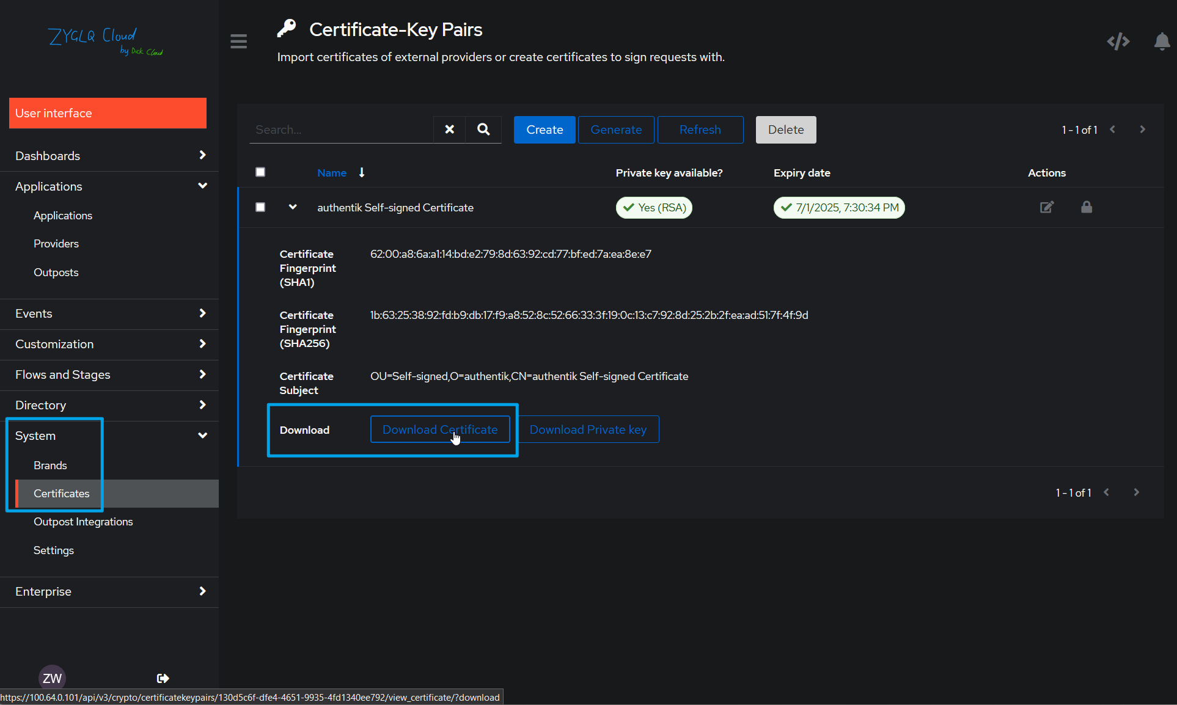Select Certificates in the System menu
Image resolution: width=1177 pixels, height=705 pixels.
(x=117, y=494)
